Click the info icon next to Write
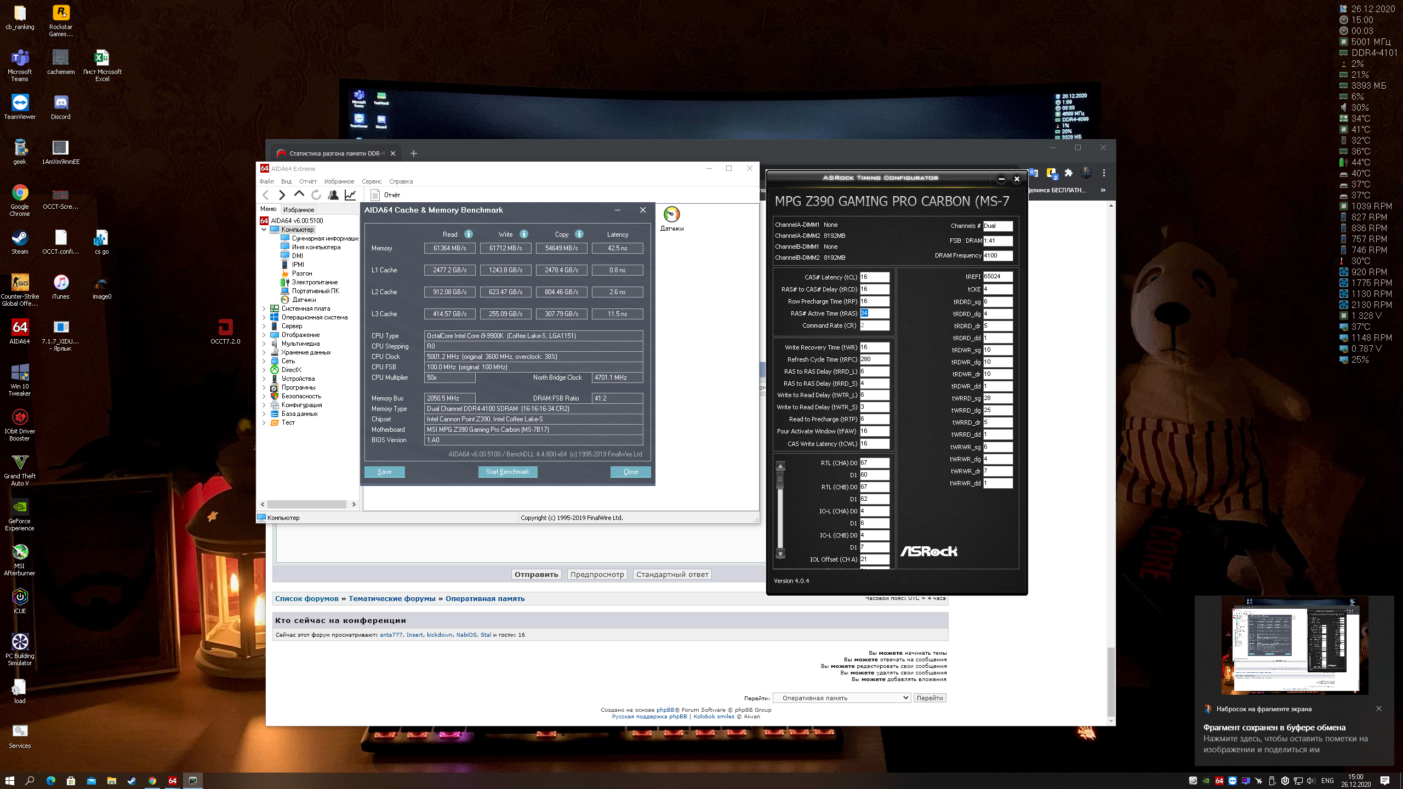1403x789 pixels. click(524, 234)
